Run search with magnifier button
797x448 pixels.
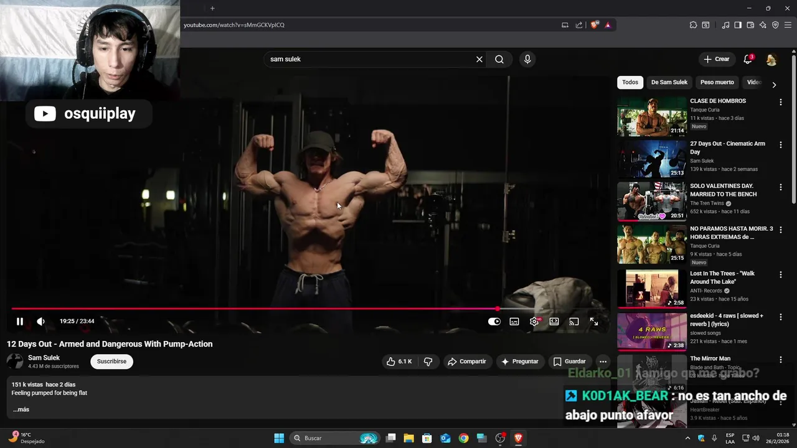[499, 59]
